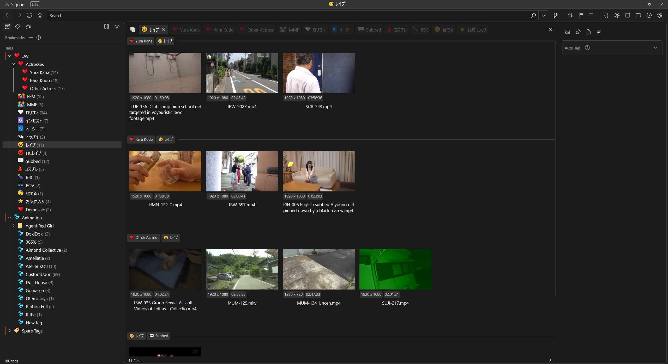
Task: Select the POV tag in sidebar tree
Action: (x=30, y=186)
